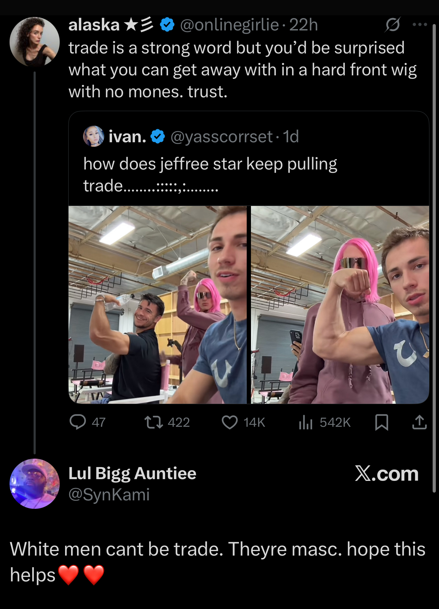The width and height of the screenshot is (439, 609).
Task: Open the three-dot more options menu
Action: tap(420, 25)
